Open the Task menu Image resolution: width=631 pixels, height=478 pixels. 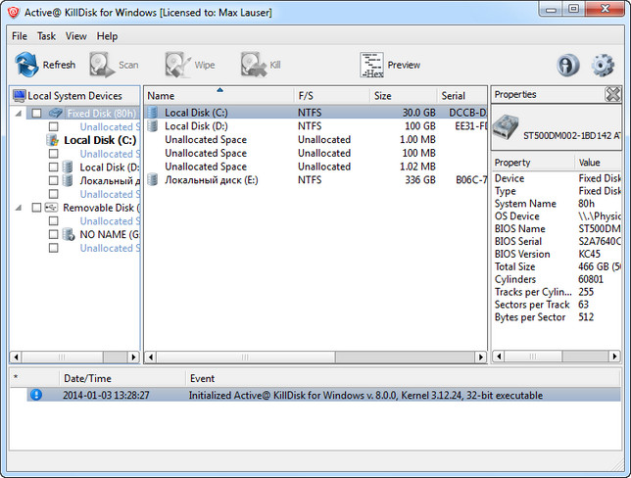click(x=46, y=36)
